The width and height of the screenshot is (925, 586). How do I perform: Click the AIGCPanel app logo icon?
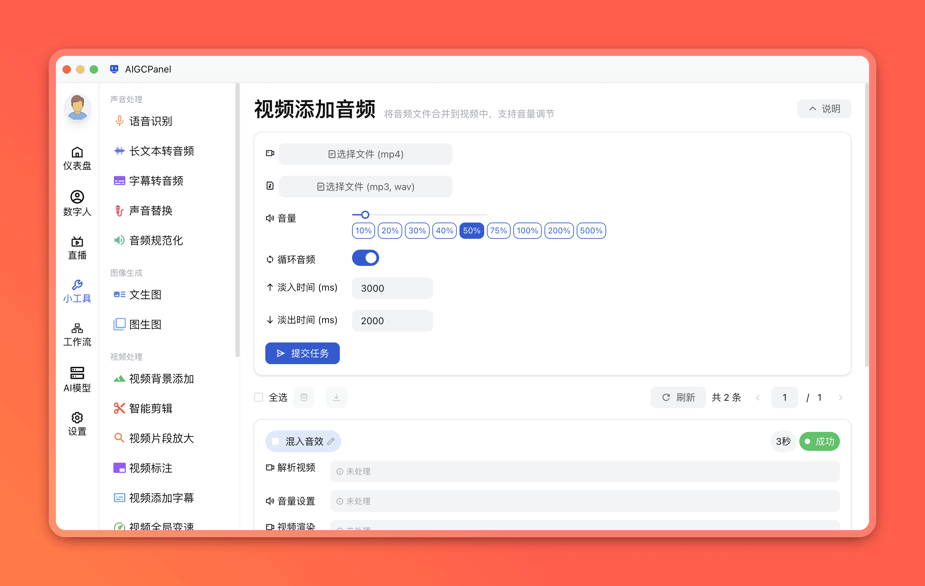(x=114, y=69)
